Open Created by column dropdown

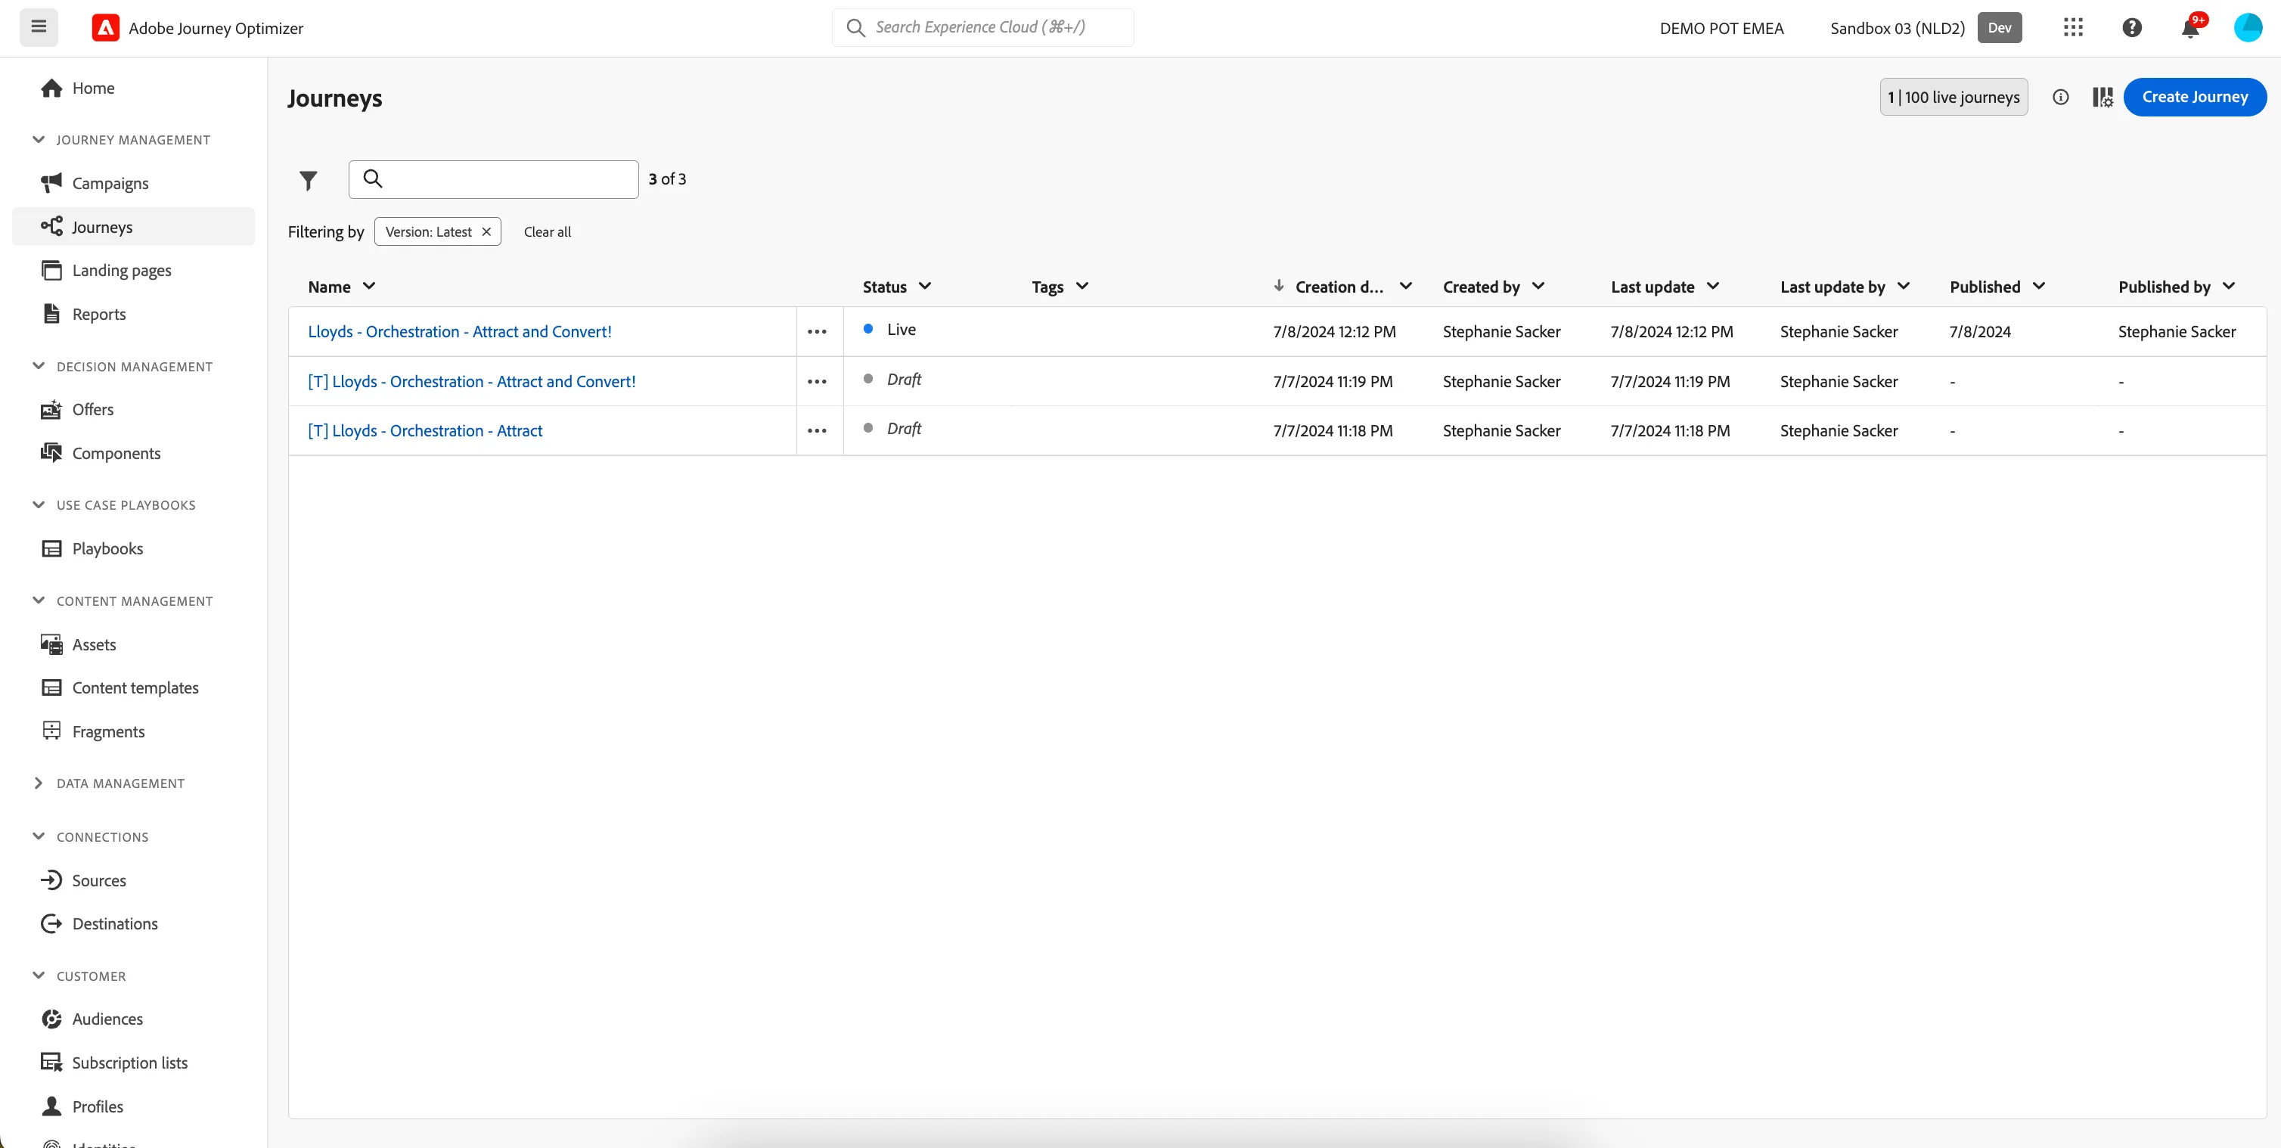[x=1538, y=286]
